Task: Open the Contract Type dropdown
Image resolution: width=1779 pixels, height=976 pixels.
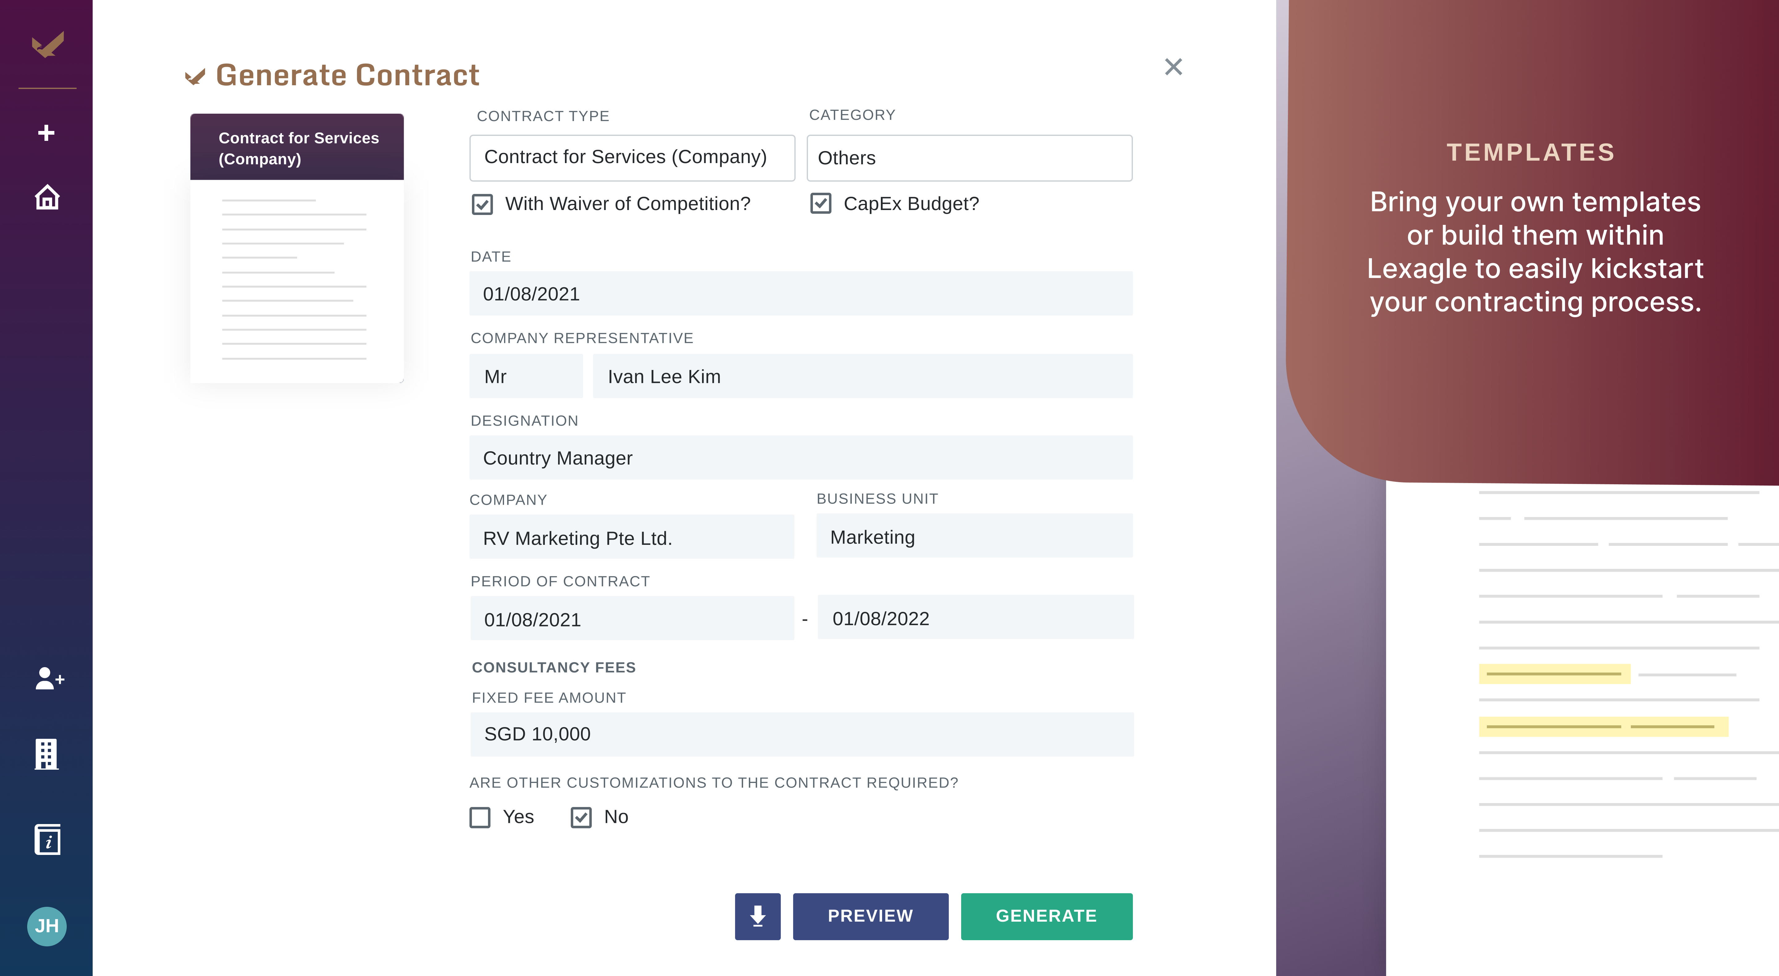Action: pyautogui.click(x=632, y=158)
